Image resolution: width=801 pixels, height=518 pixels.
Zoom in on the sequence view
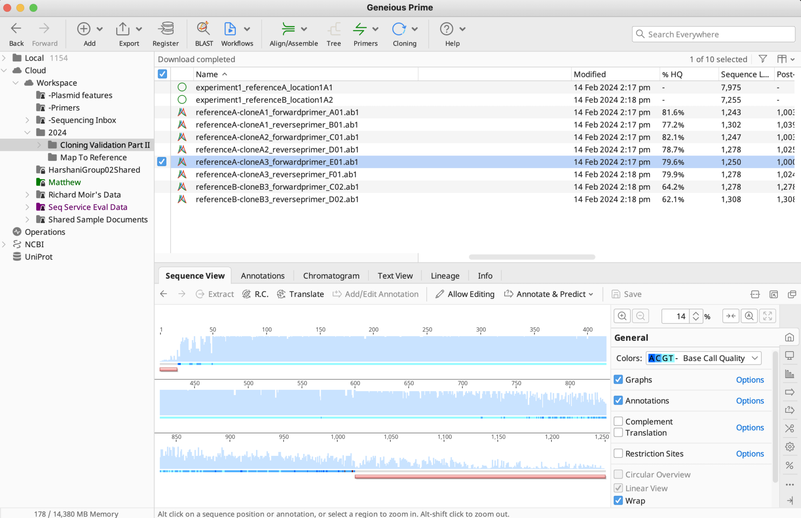(622, 316)
